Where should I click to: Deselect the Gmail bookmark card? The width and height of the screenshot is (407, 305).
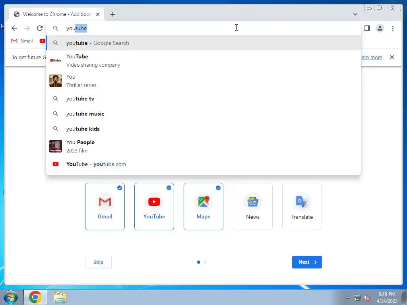[x=105, y=207]
